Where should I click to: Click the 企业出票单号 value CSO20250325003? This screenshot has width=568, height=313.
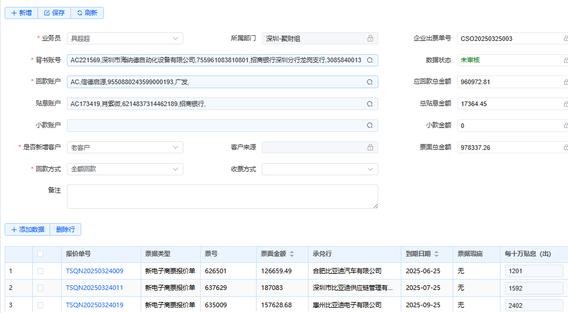click(x=487, y=39)
